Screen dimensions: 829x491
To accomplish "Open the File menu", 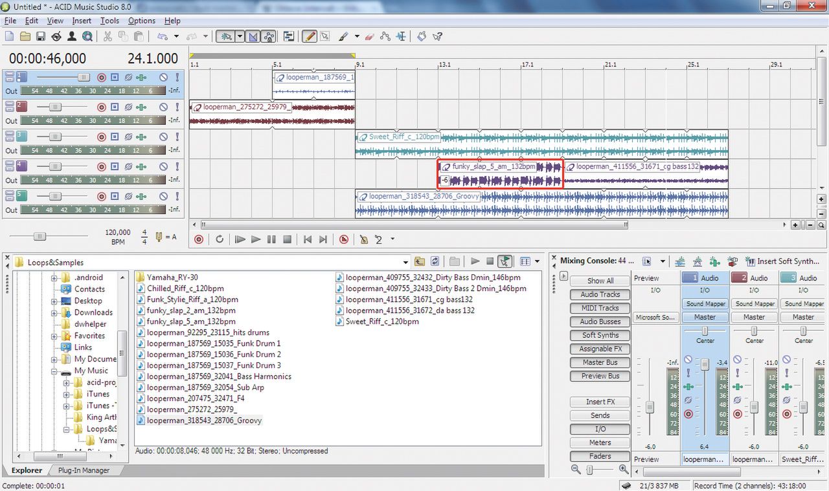I will point(10,21).
